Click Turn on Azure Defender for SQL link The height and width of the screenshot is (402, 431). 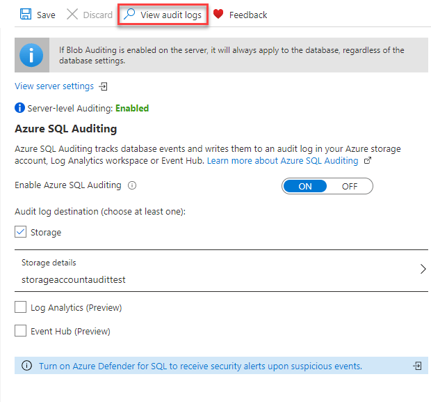coord(200,366)
